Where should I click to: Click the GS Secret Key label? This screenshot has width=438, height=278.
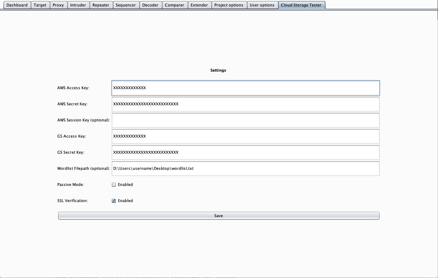point(71,152)
